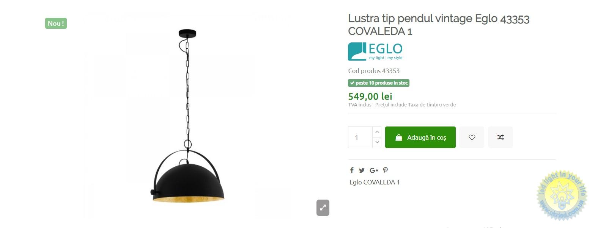Increase quantity with up arrow

pos(377,132)
